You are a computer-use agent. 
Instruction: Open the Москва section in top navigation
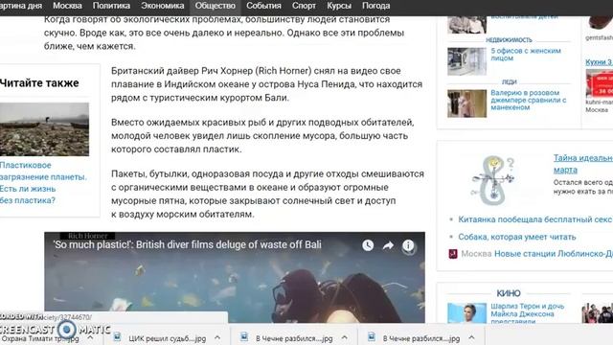pos(67,6)
